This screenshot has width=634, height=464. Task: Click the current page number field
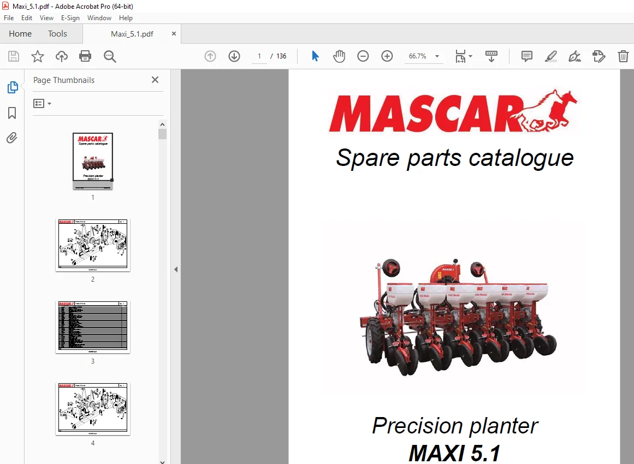(x=259, y=56)
